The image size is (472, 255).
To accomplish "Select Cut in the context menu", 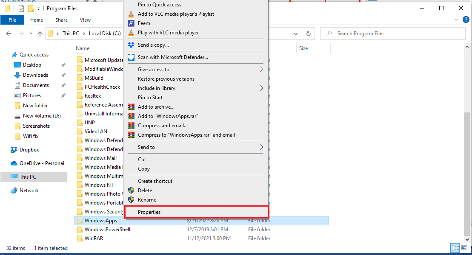I will tap(142, 160).
